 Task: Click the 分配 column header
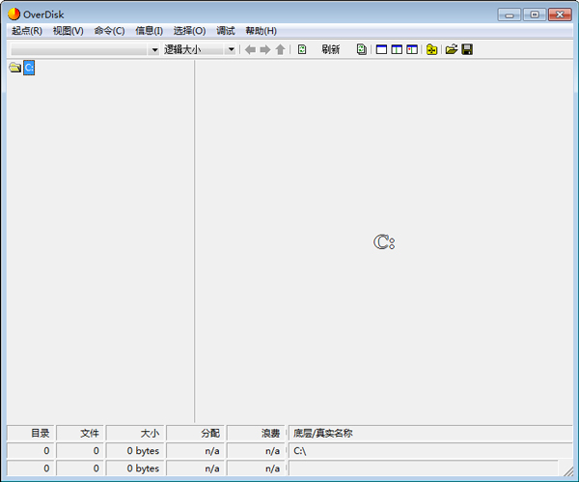[x=196, y=433]
